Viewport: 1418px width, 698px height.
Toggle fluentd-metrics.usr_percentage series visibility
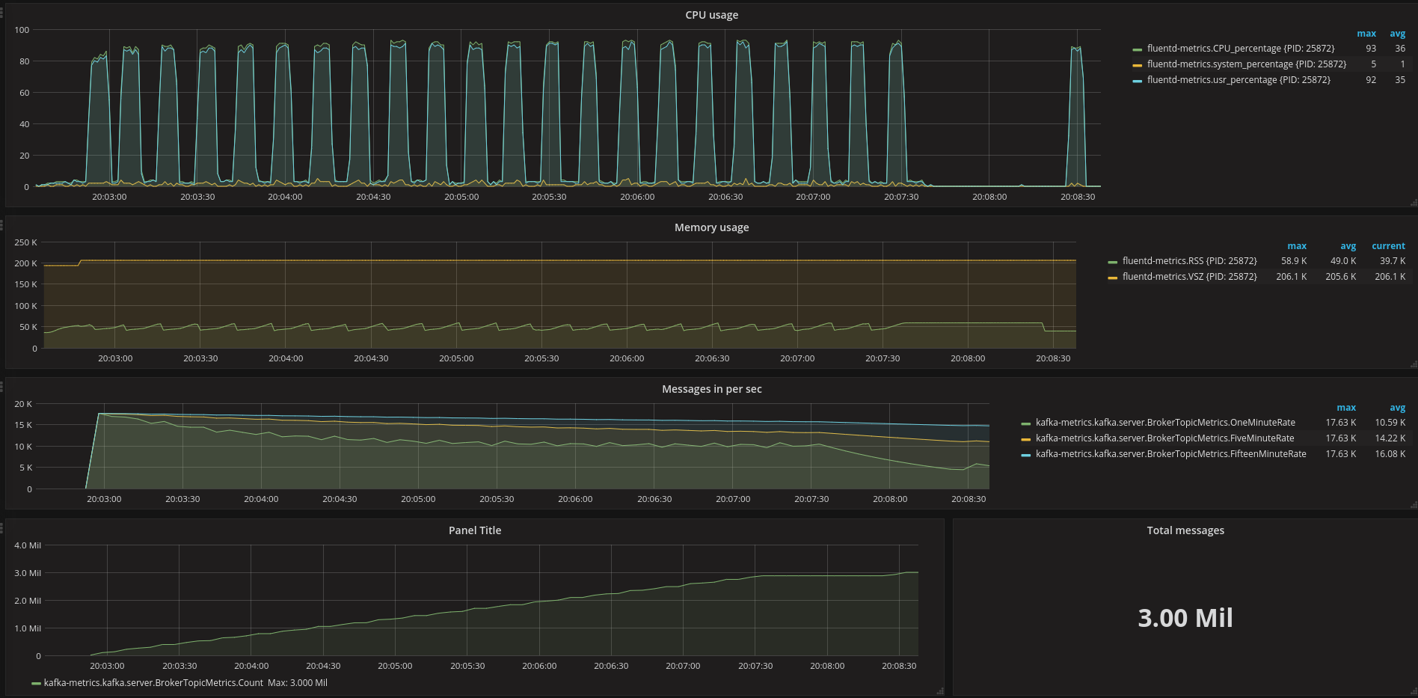tap(1239, 80)
